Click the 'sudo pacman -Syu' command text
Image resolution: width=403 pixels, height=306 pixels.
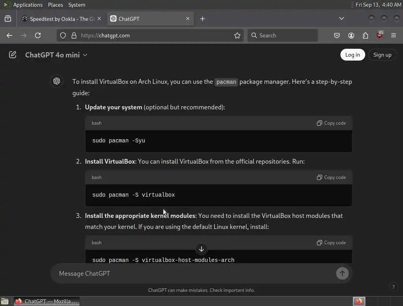click(x=119, y=140)
